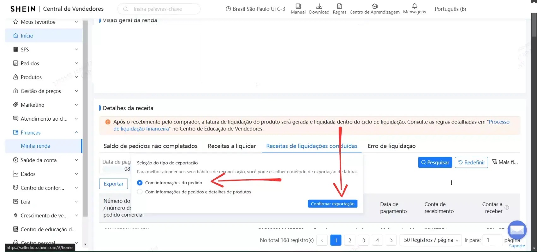Click the Saúde da conta icon
This screenshot has height=252, width=543.
[15, 160]
